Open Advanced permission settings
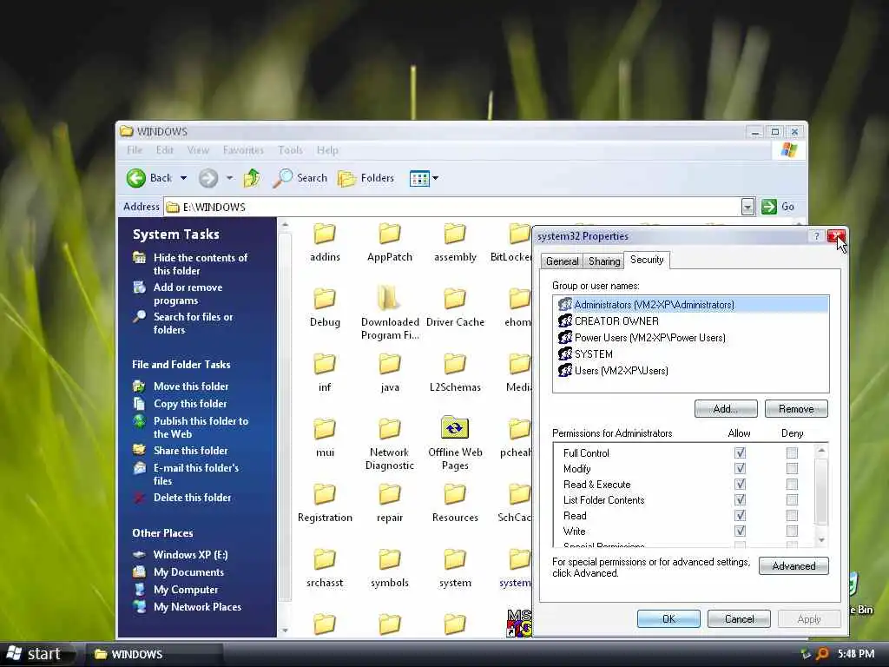 pos(794,566)
